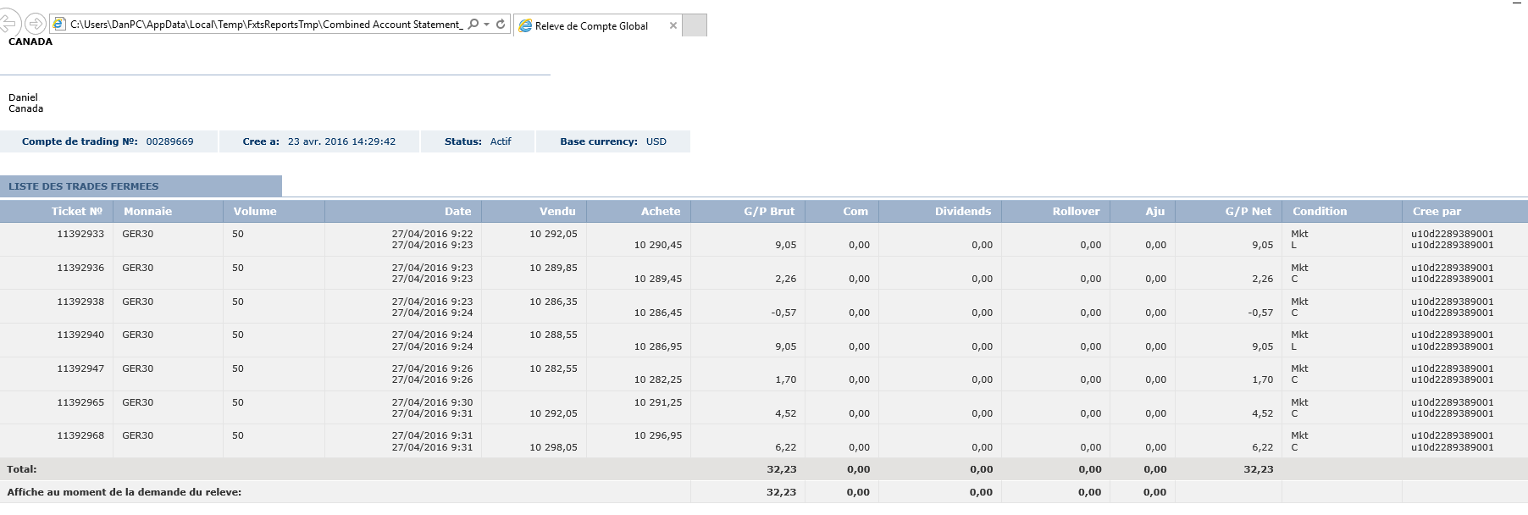Click the forward navigation arrow

pyautogui.click(x=35, y=24)
